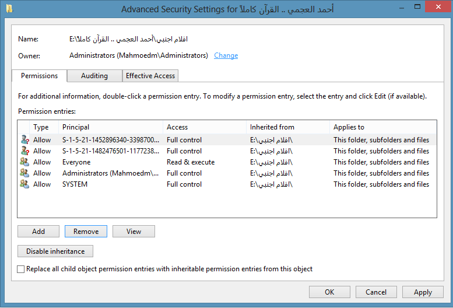Select the Everyone principal entry

[x=76, y=162]
